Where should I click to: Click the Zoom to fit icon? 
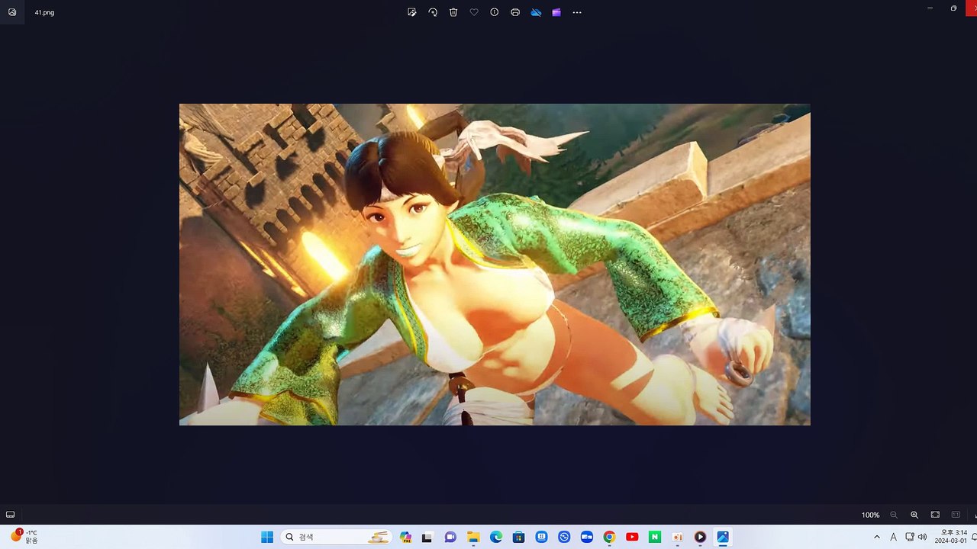(935, 515)
